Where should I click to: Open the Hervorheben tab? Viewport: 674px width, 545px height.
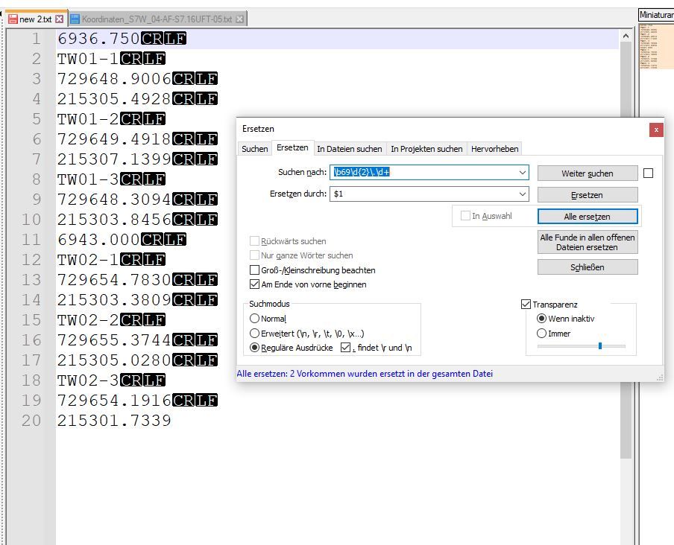click(495, 149)
